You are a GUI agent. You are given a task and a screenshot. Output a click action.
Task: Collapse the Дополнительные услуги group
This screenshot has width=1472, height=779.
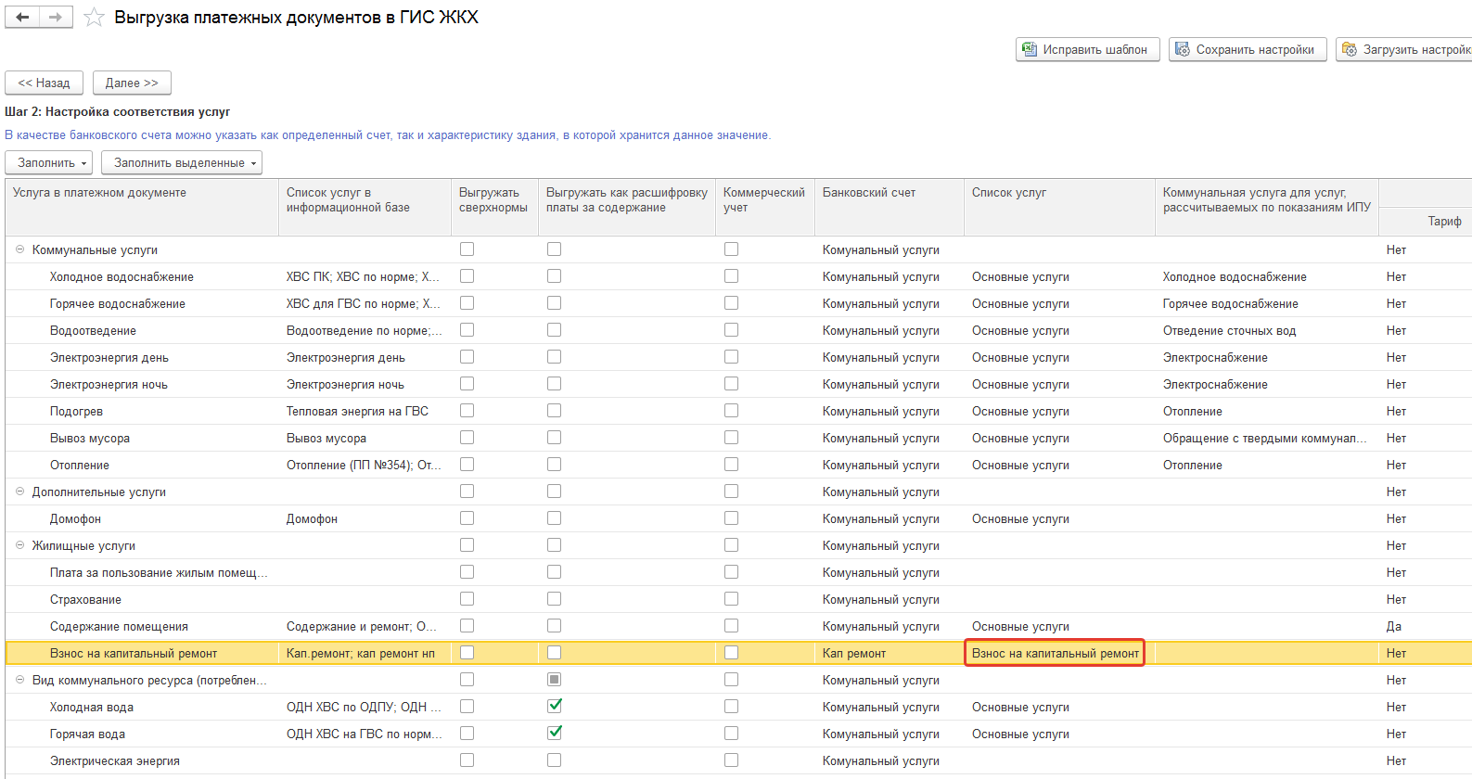(19, 492)
